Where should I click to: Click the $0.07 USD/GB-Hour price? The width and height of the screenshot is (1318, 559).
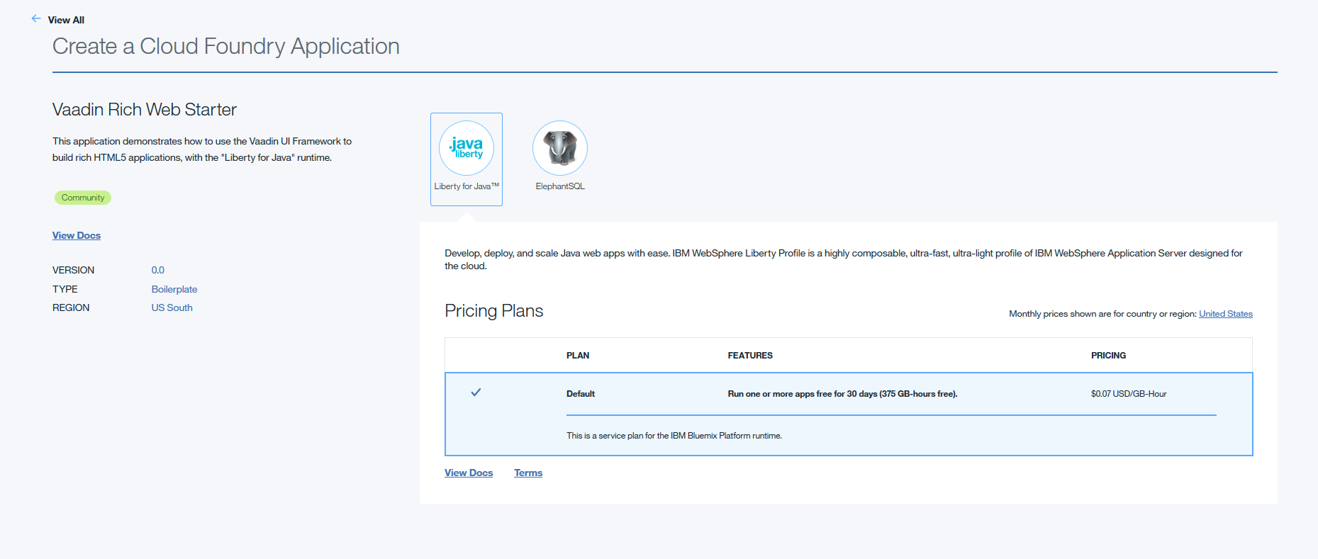[x=1129, y=394]
